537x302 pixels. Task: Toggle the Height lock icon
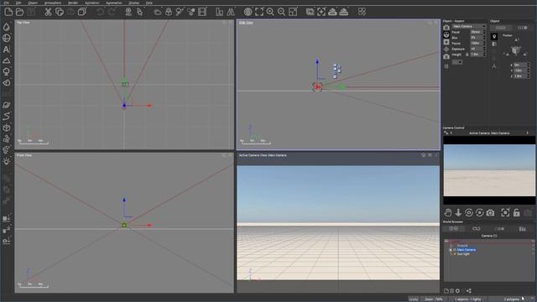click(x=467, y=55)
